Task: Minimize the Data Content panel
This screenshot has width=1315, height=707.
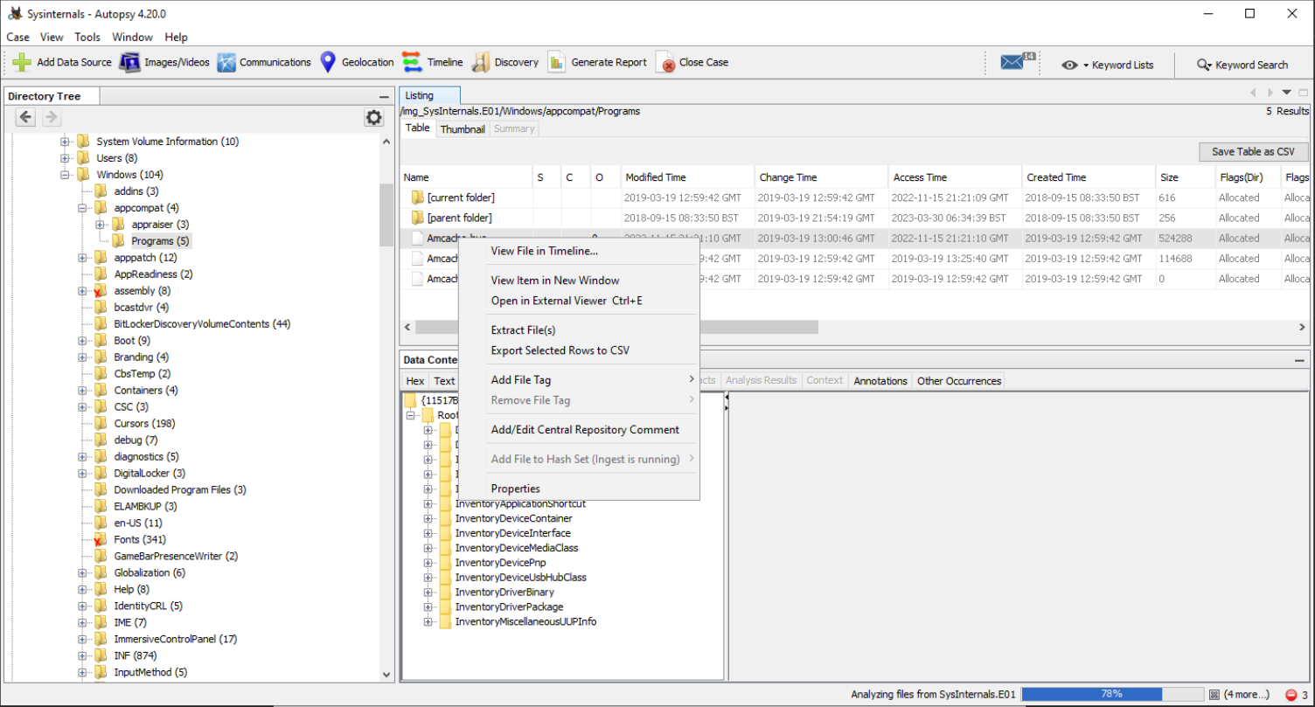Action: tap(1300, 360)
